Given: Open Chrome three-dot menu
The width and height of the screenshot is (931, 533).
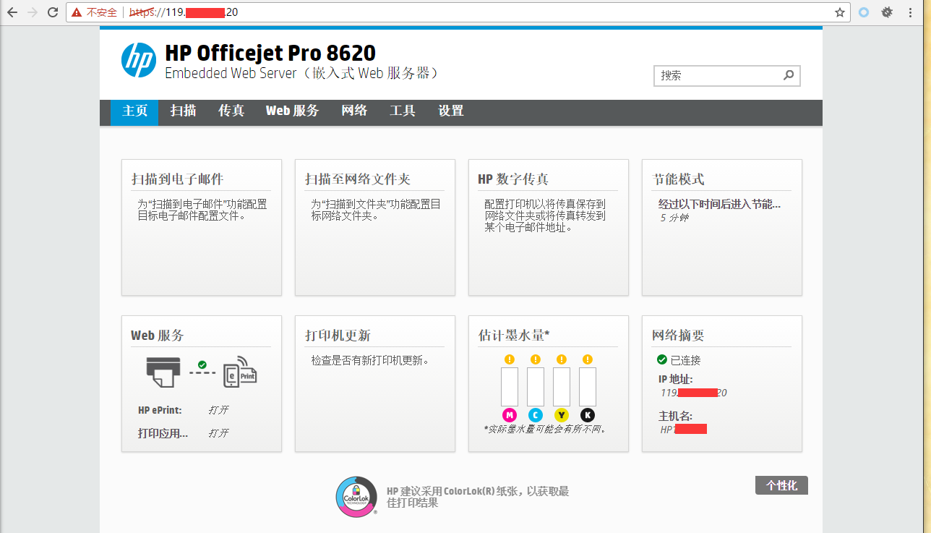Looking at the screenshot, I should 910,12.
